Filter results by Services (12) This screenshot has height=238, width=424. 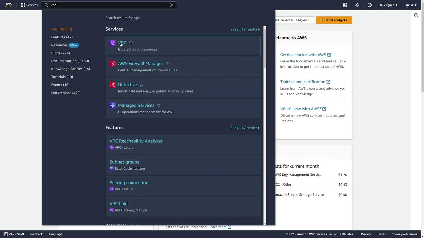62,29
